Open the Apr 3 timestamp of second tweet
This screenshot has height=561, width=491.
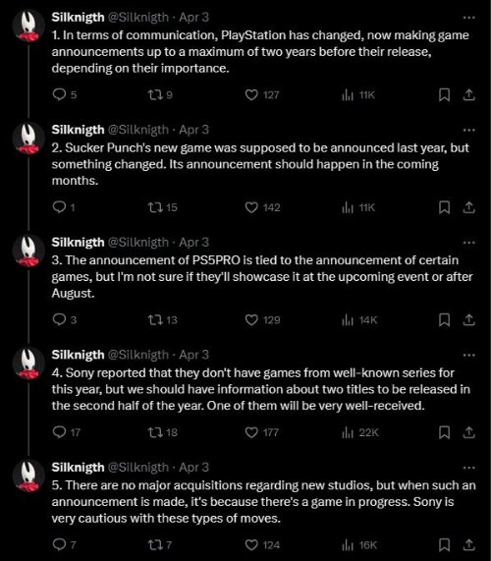point(193,130)
